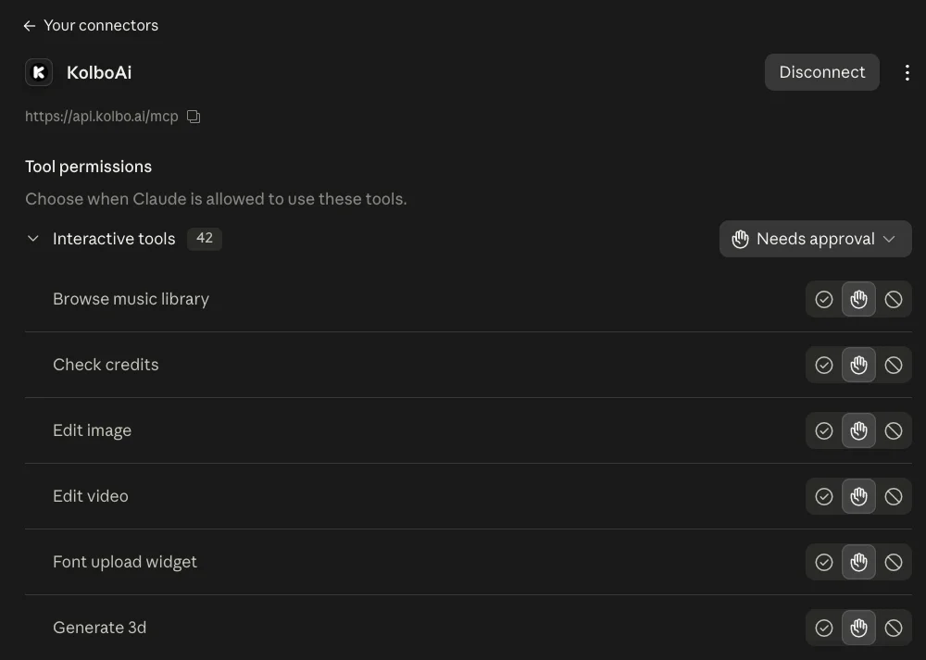Allow the Edit image tool always
The width and height of the screenshot is (926, 660).
tap(824, 431)
